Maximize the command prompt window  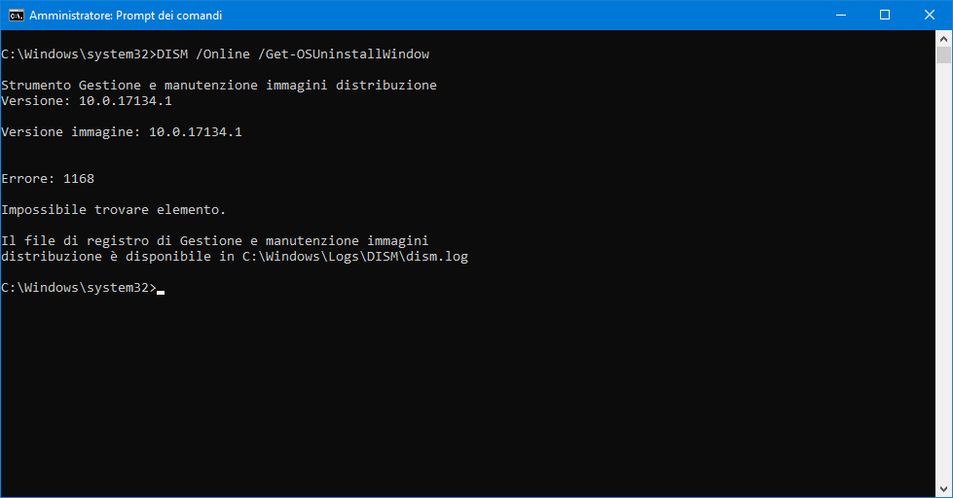coord(885,16)
